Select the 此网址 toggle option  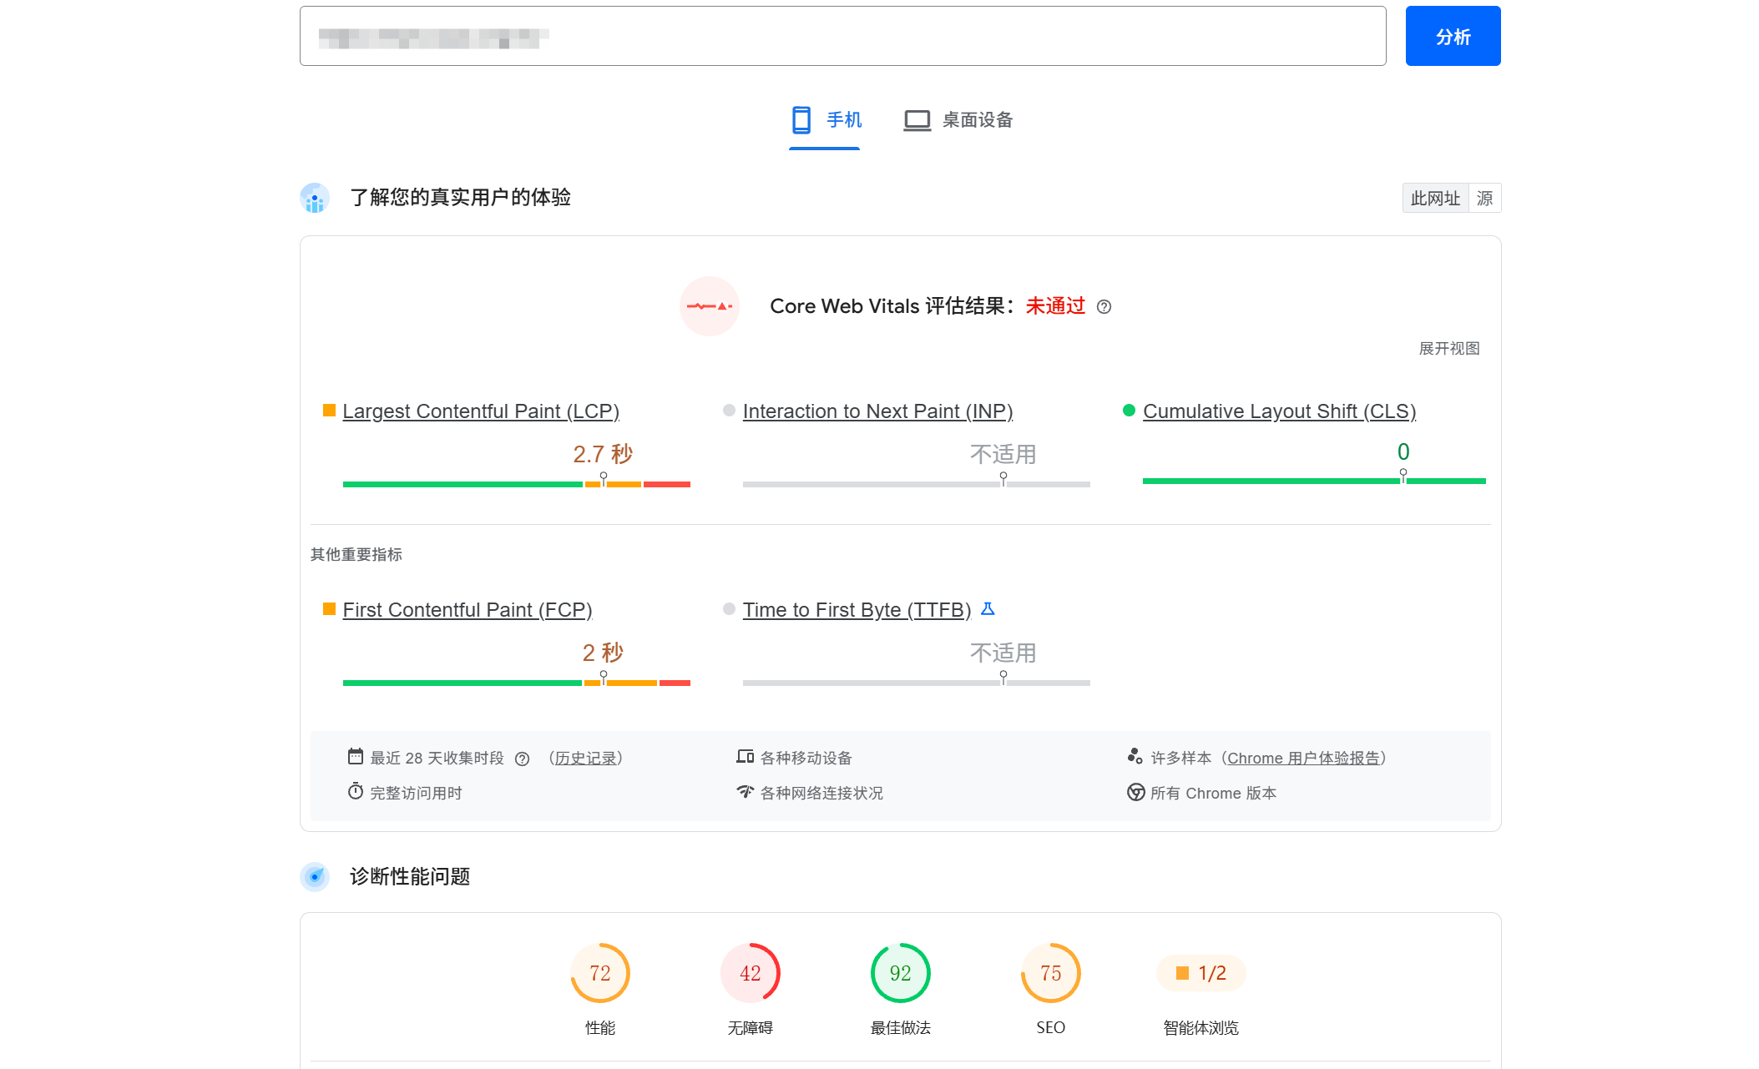[1435, 199]
